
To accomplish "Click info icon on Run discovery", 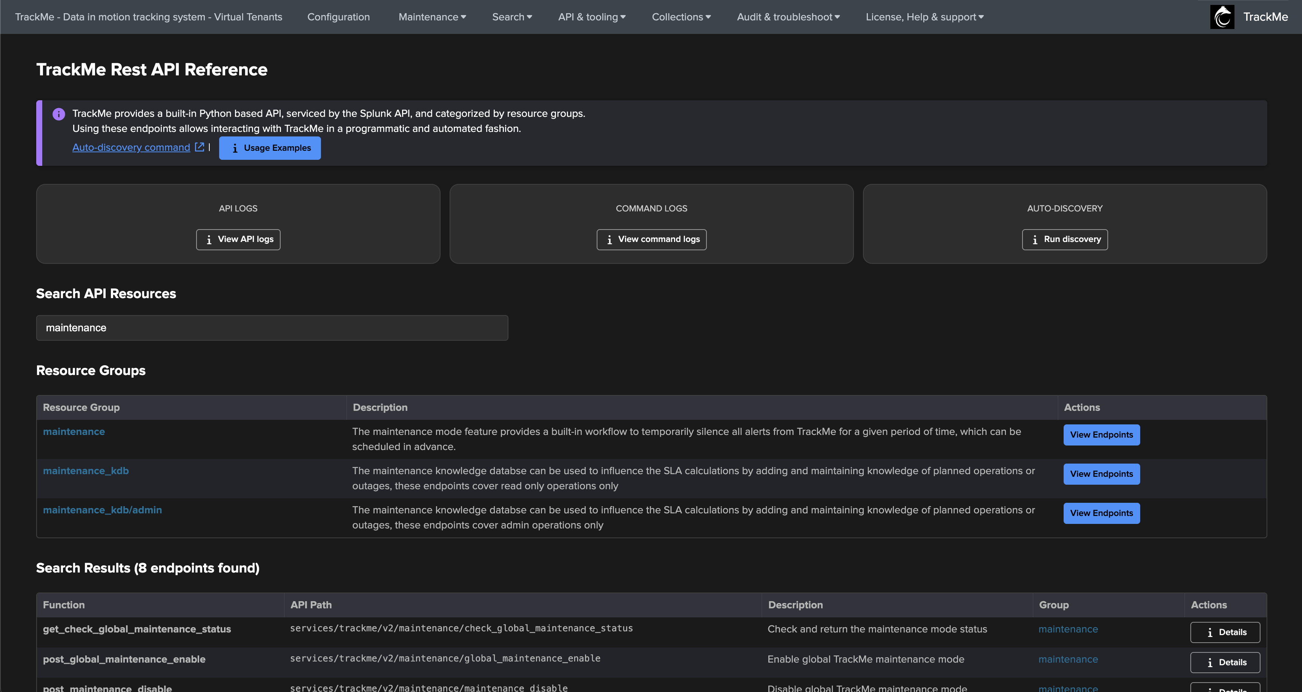I will point(1035,239).
